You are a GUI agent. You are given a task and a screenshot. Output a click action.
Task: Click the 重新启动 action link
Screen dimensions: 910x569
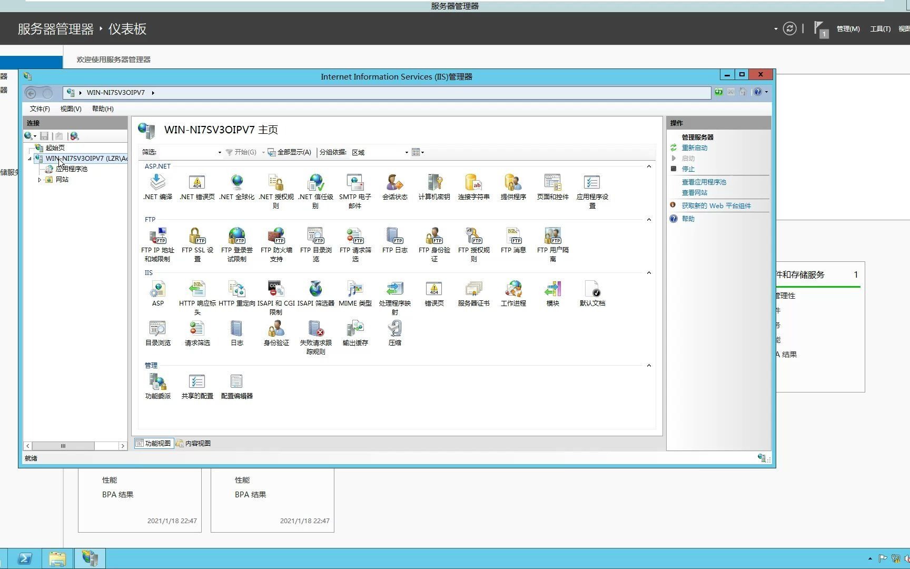(x=694, y=148)
